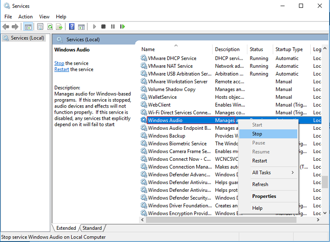
Task: Open the blue Help toolbar icon
Action: click(x=71, y=27)
